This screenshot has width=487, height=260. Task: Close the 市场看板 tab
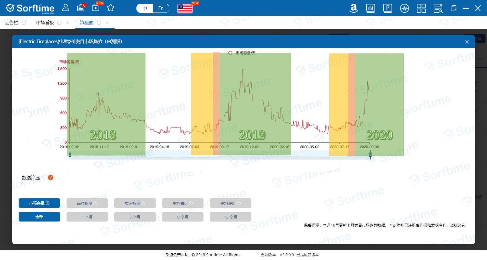coord(68,23)
